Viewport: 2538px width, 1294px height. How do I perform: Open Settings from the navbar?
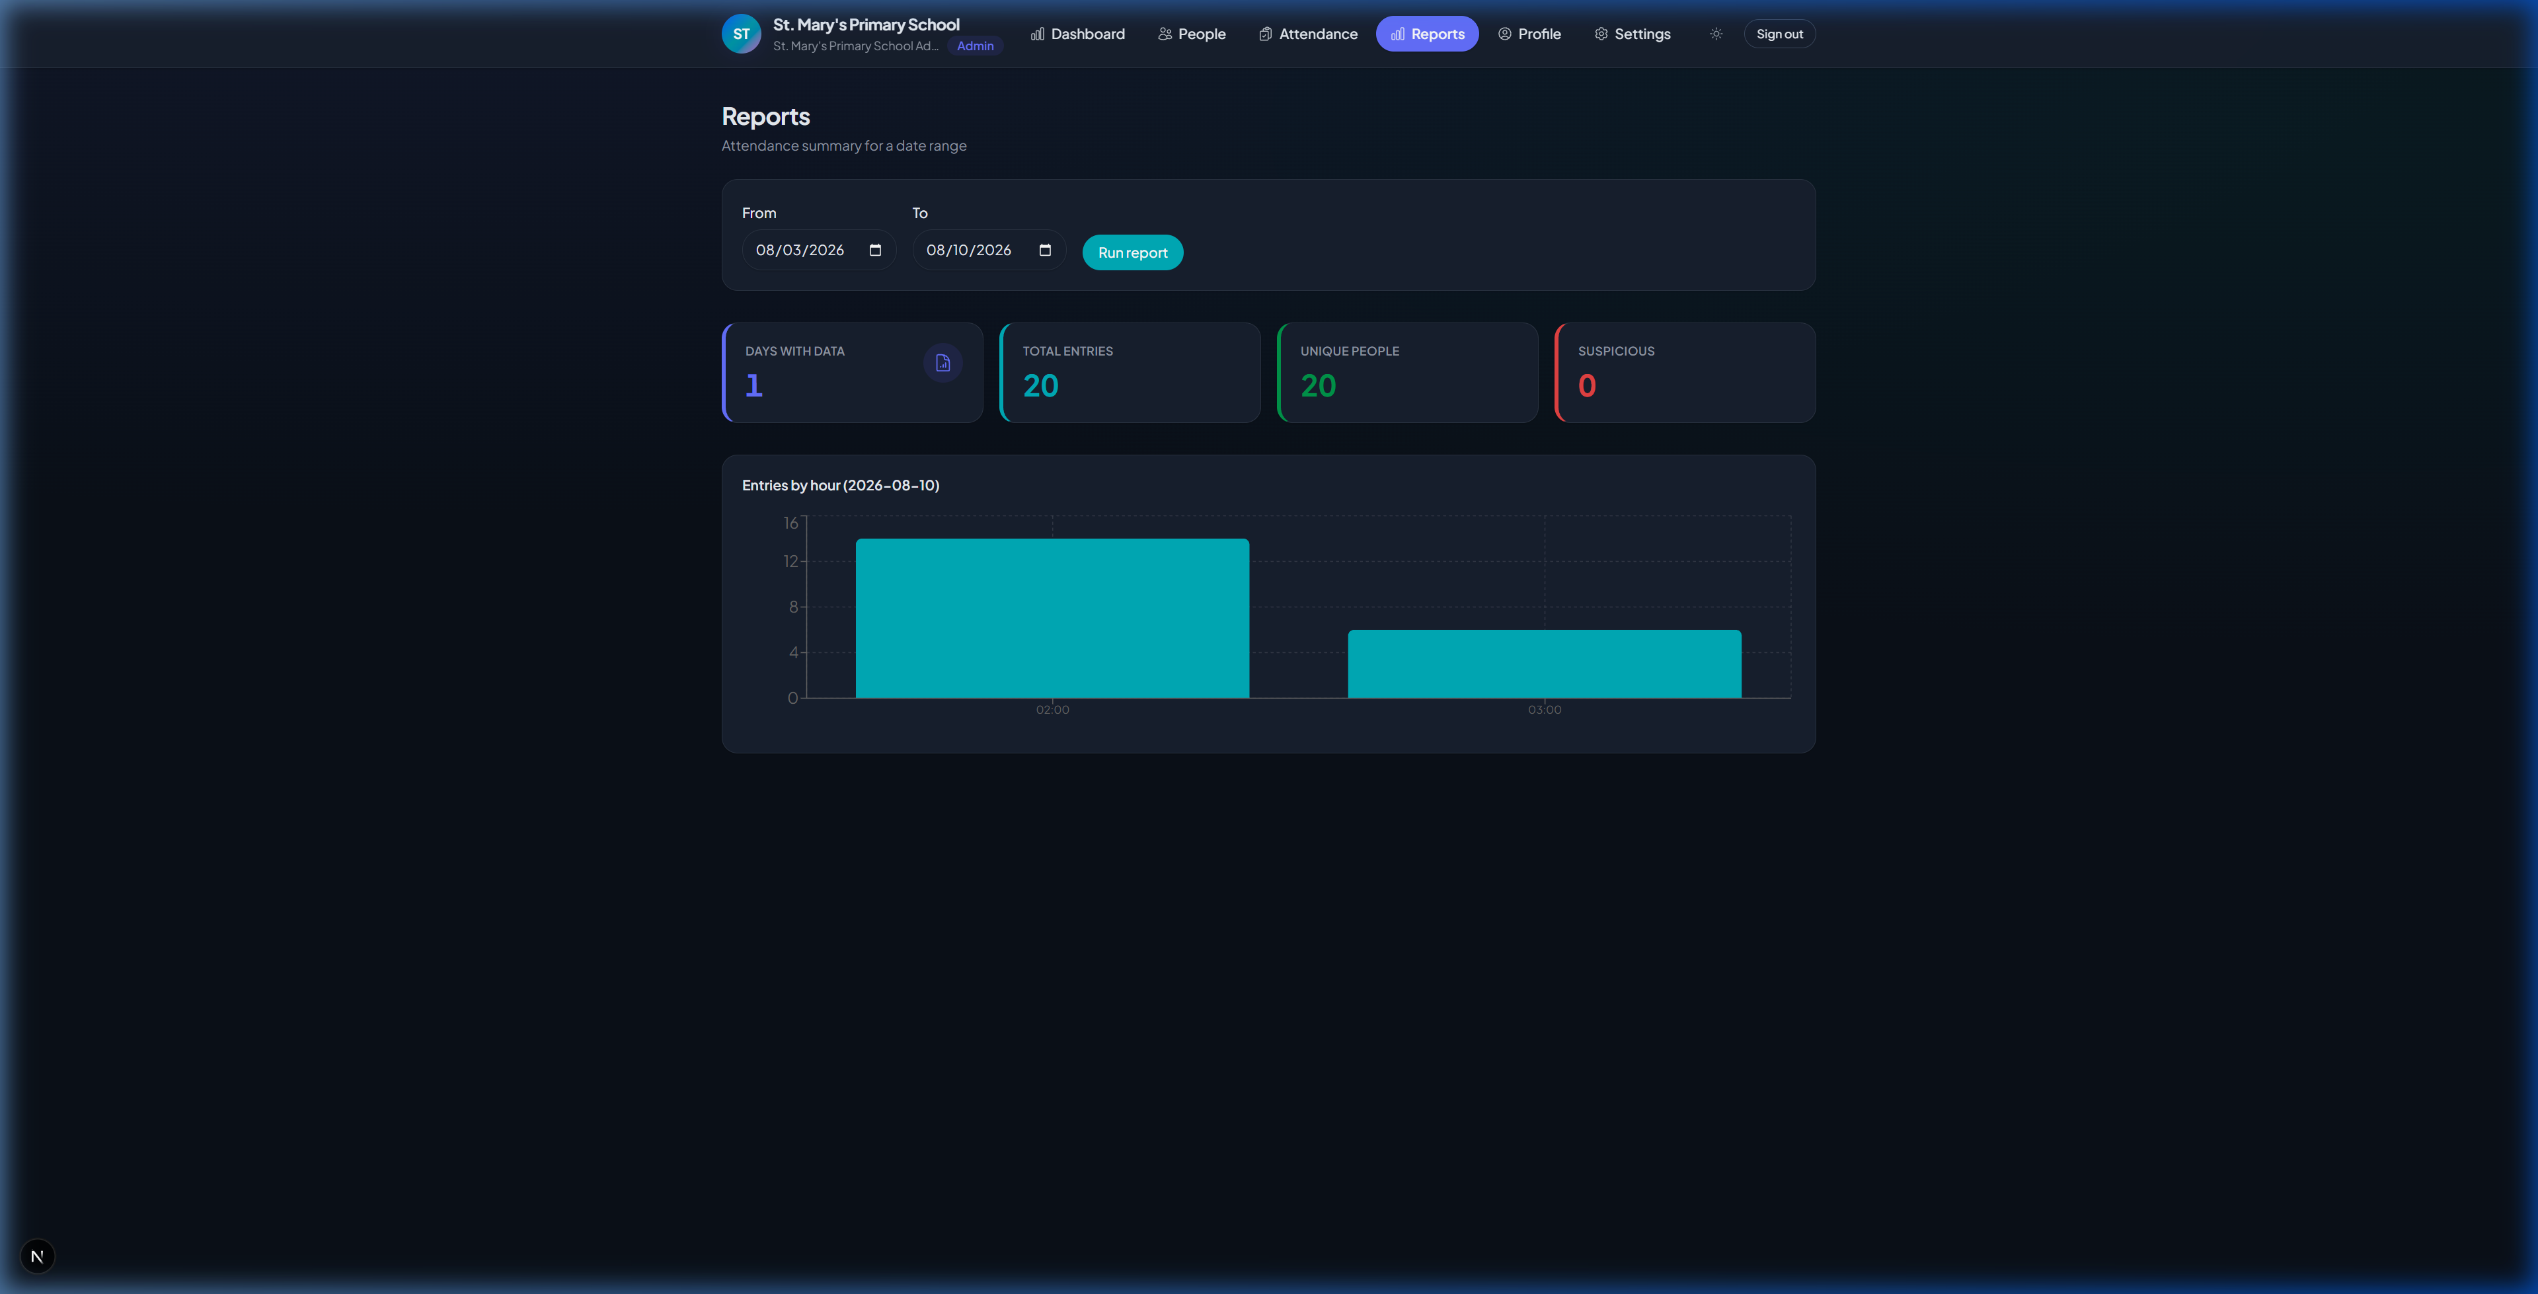click(x=1632, y=34)
